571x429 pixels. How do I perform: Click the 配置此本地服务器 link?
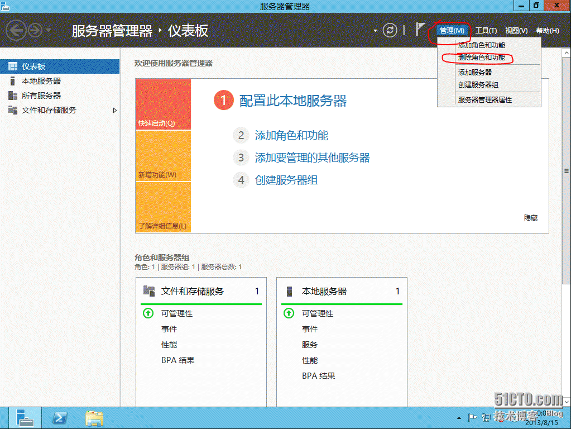click(293, 101)
